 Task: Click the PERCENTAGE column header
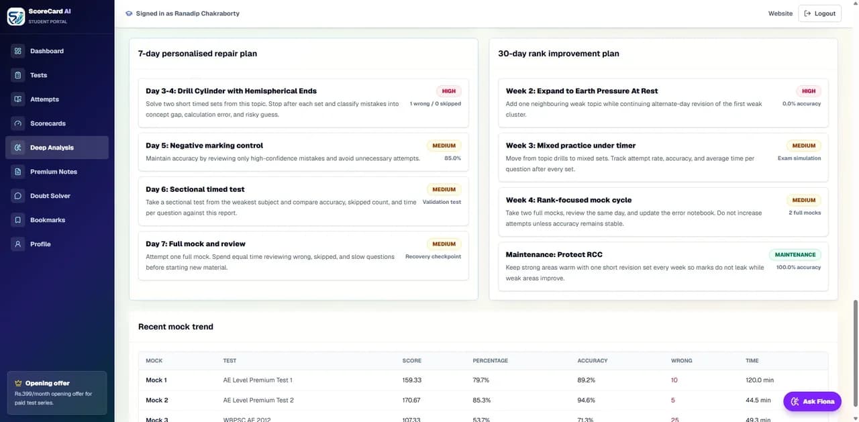pyautogui.click(x=491, y=361)
